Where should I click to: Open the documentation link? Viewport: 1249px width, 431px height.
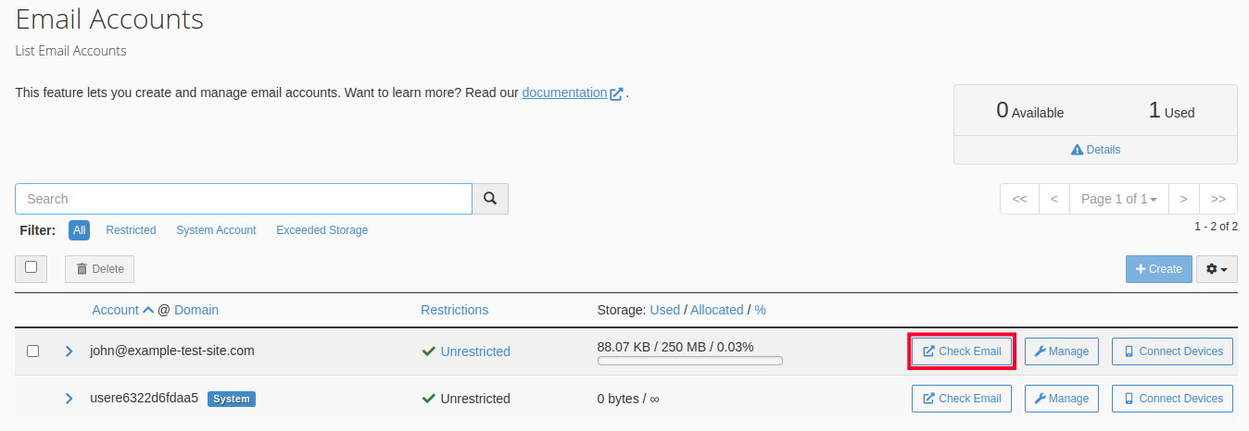tap(564, 92)
